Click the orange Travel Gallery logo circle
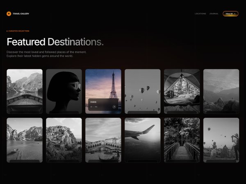 click(9, 14)
